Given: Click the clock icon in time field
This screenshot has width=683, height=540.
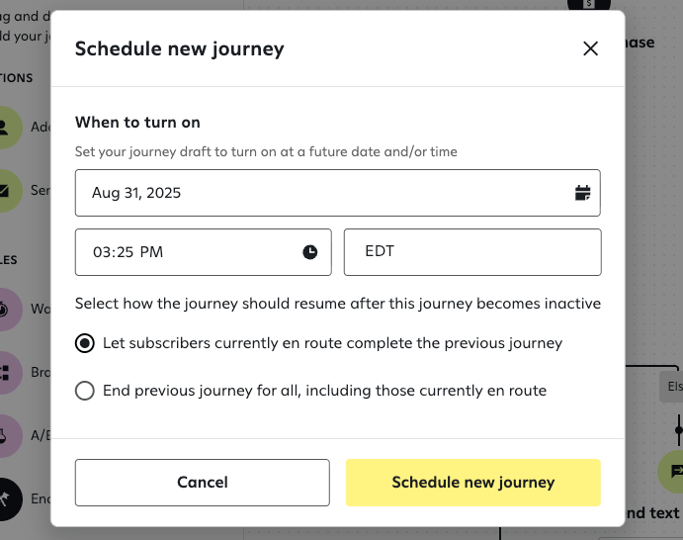Looking at the screenshot, I should pyautogui.click(x=310, y=252).
